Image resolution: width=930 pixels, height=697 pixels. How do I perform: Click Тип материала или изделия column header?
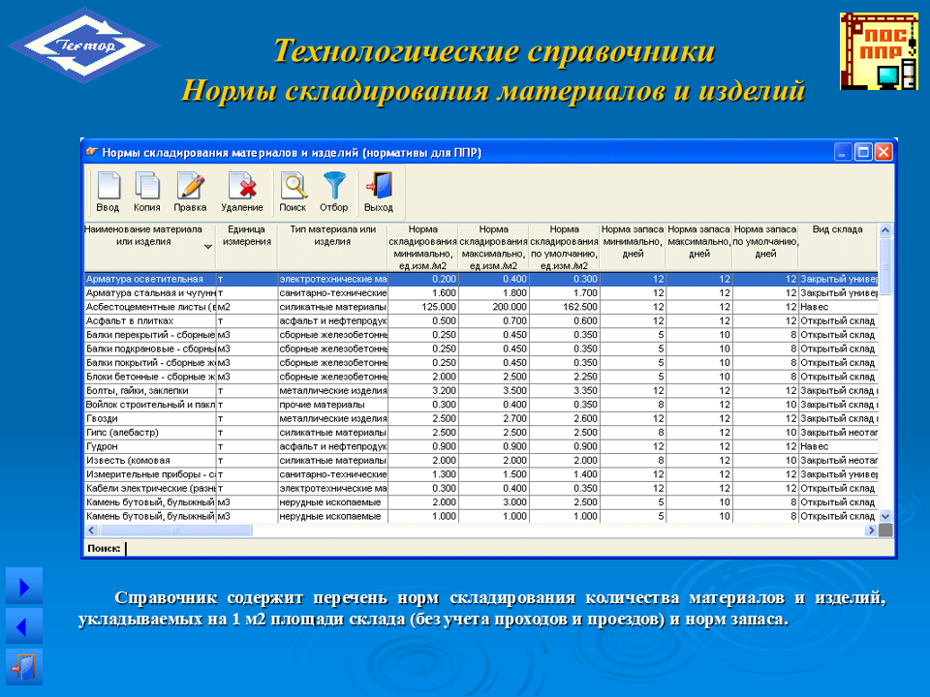[x=332, y=247]
